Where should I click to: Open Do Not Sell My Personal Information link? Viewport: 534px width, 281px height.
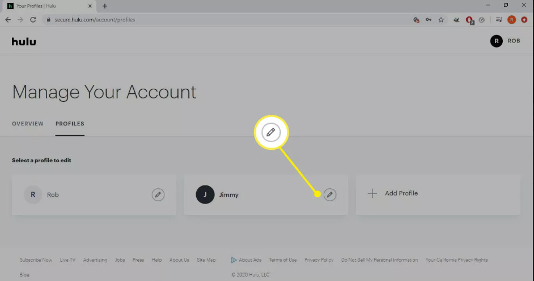379,260
